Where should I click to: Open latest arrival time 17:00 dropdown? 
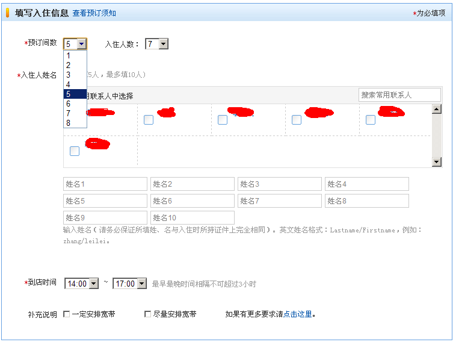coord(141,284)
